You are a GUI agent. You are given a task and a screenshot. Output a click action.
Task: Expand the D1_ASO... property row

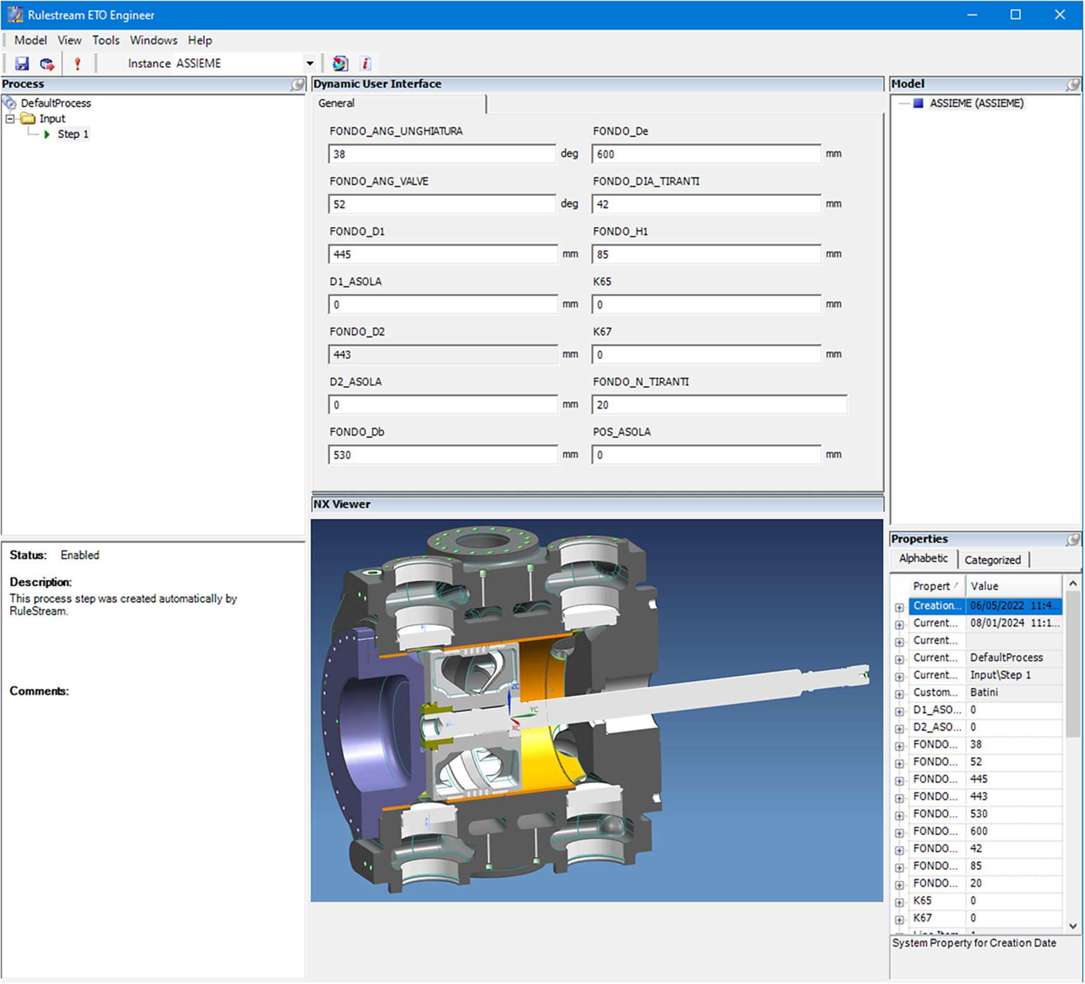click(x=899, y=711)
